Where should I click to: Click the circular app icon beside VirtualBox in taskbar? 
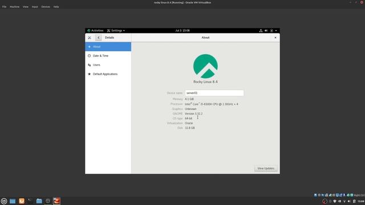click(x=48, y=201)
